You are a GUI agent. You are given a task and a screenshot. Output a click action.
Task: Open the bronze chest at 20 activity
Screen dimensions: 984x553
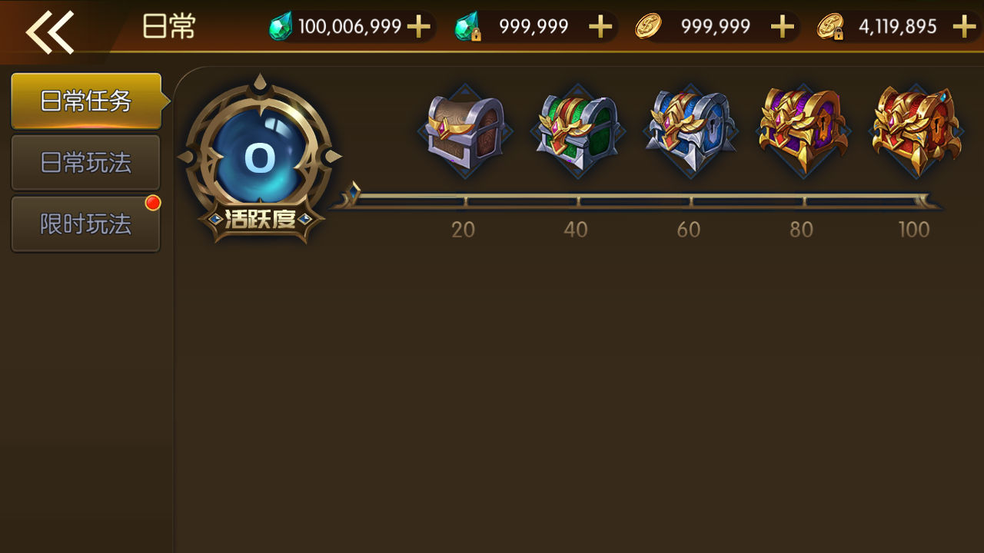465,131
